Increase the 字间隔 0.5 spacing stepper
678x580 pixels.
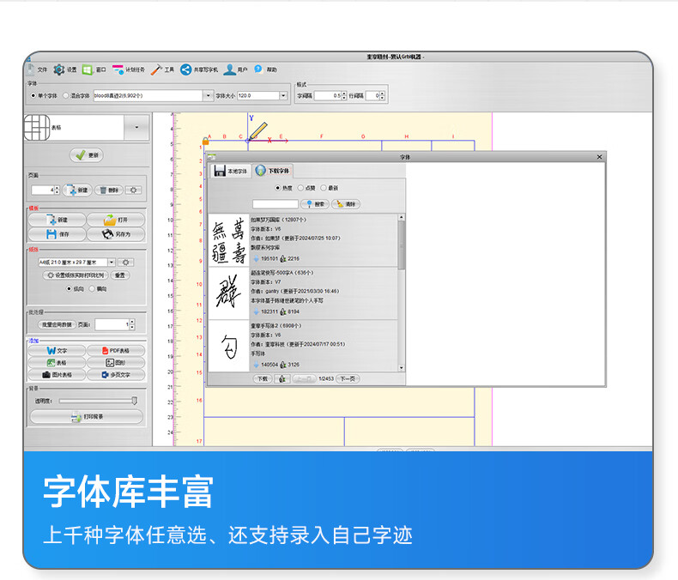(x=344, y=94)
